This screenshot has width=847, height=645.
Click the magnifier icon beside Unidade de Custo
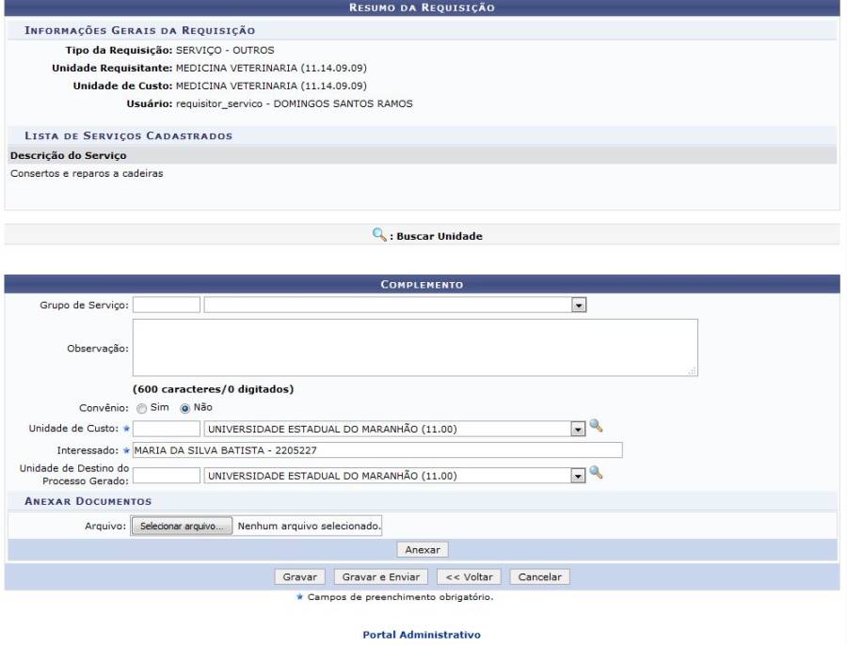click(x=596, y=427)
